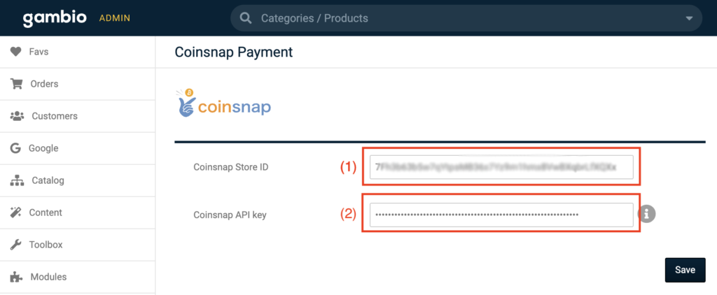Click the Customers people icon
Image resolution: width=717 pixels, height=295 pixels.
17,116
